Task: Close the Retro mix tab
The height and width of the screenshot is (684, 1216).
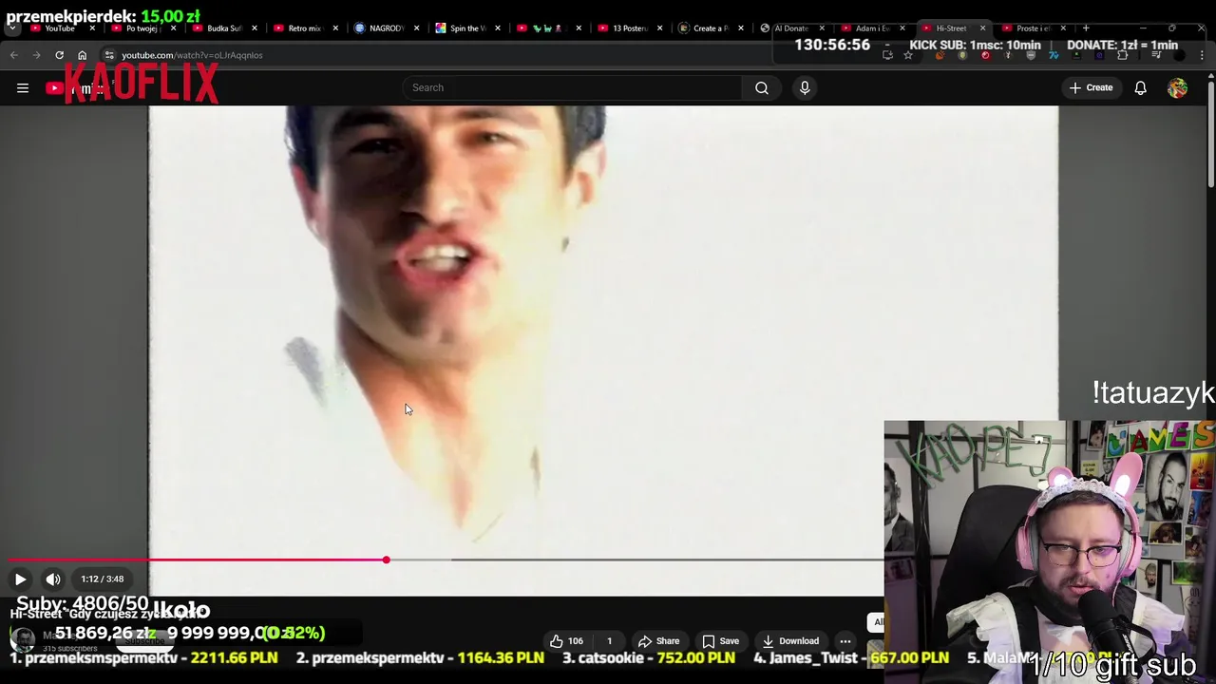Action: coord(335,28)
